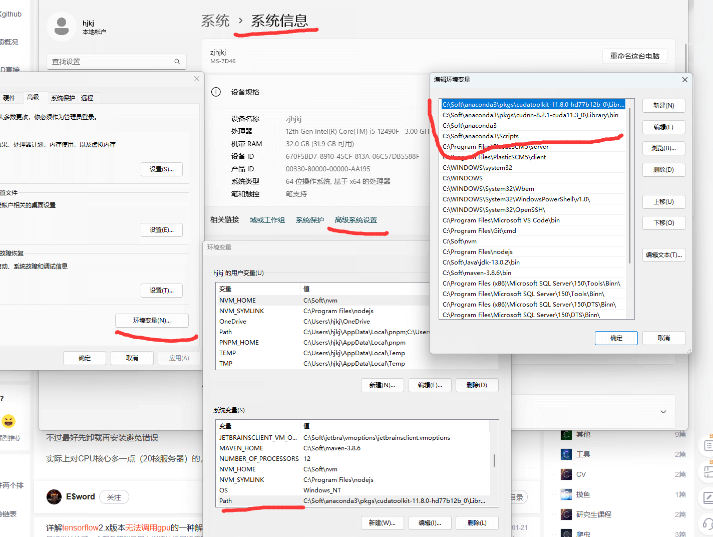Open 高级系统设置 link
713x537 pixels.
tap(355, 220)
